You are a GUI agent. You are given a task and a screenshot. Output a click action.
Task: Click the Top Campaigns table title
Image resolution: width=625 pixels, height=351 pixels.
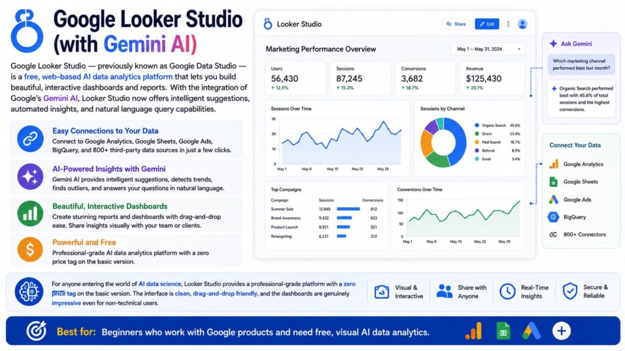click(286, 190)
